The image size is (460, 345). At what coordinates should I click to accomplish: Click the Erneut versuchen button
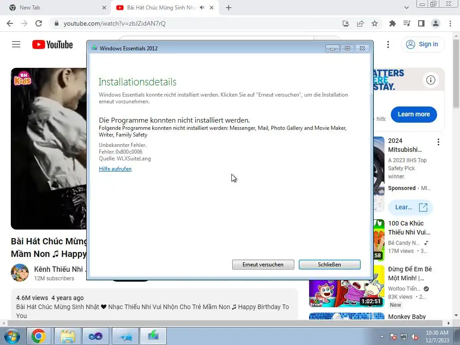[x=263, y=264]
